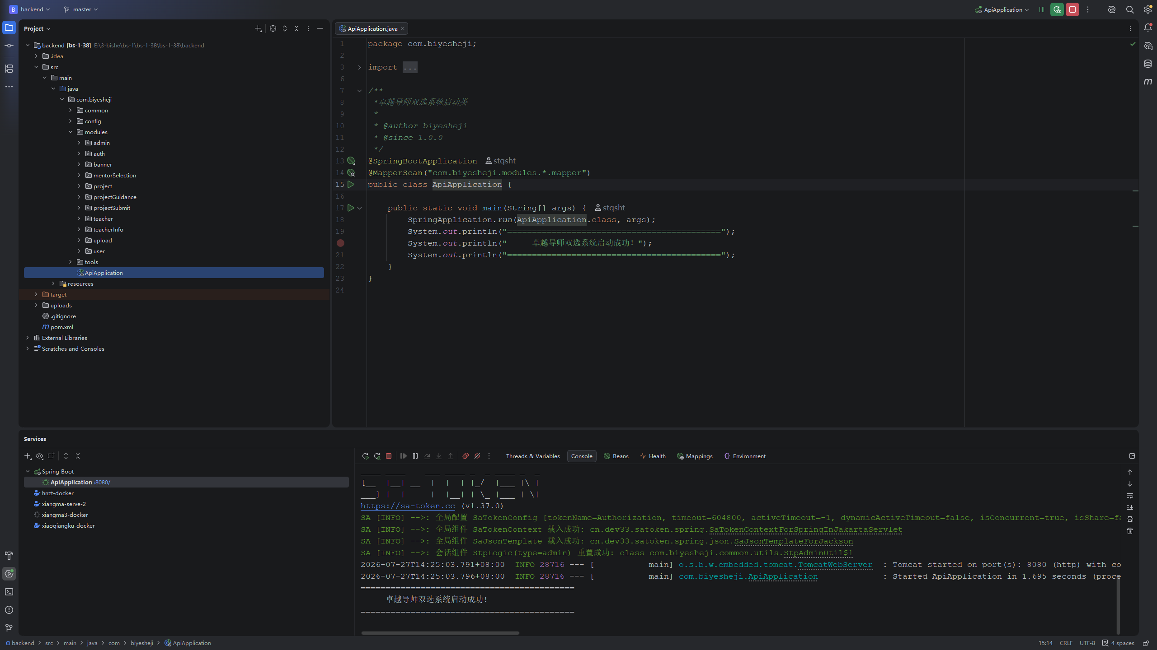Switch to the Mappings tab
The image size is (1157, 650).
tap(695, 456)
